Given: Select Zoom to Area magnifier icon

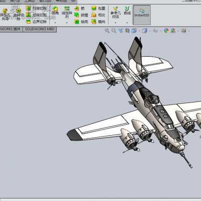Looking at the screenshot, I should point(114,31).
